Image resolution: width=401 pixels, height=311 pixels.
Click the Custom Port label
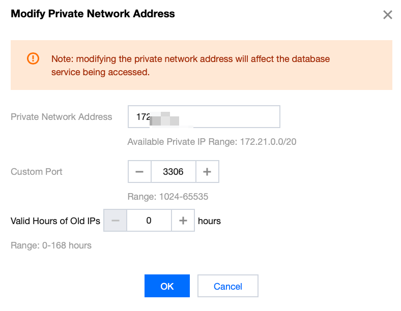pyautogui.click(x=37, y=172)
